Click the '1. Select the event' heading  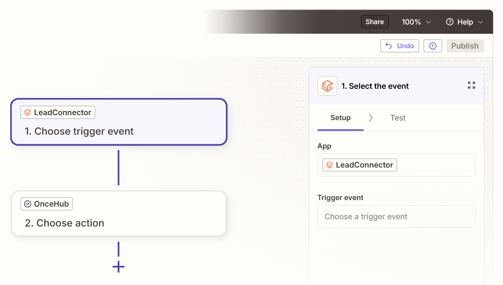375,86
